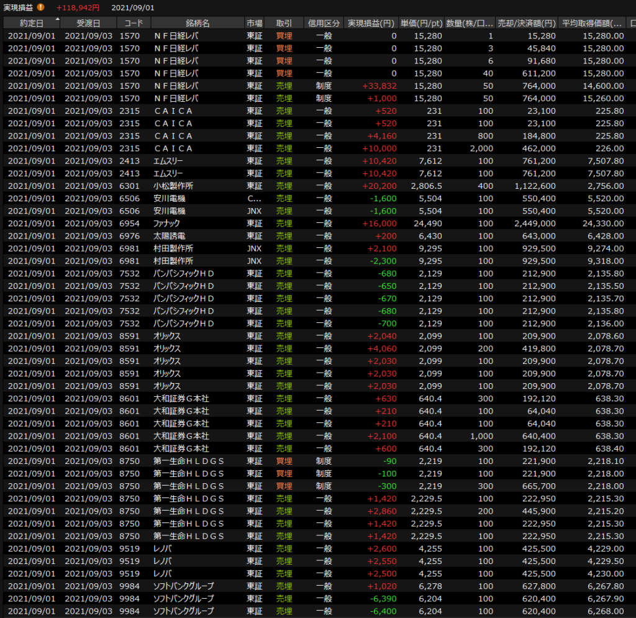Sort by the 銘柄名 column header

[x=198, y=23]
